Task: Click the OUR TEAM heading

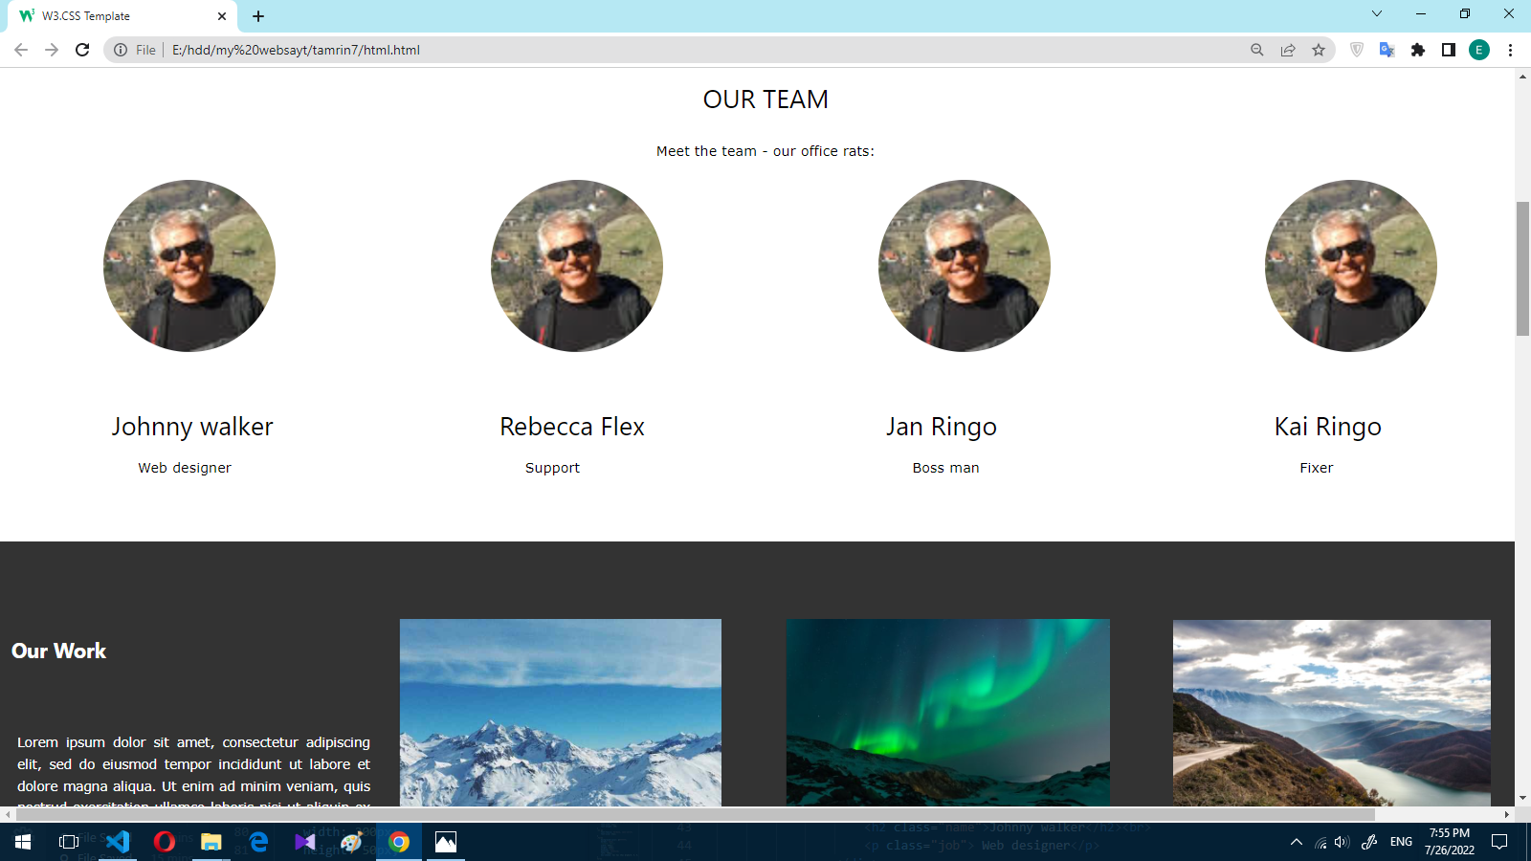Action: point(765,99)
